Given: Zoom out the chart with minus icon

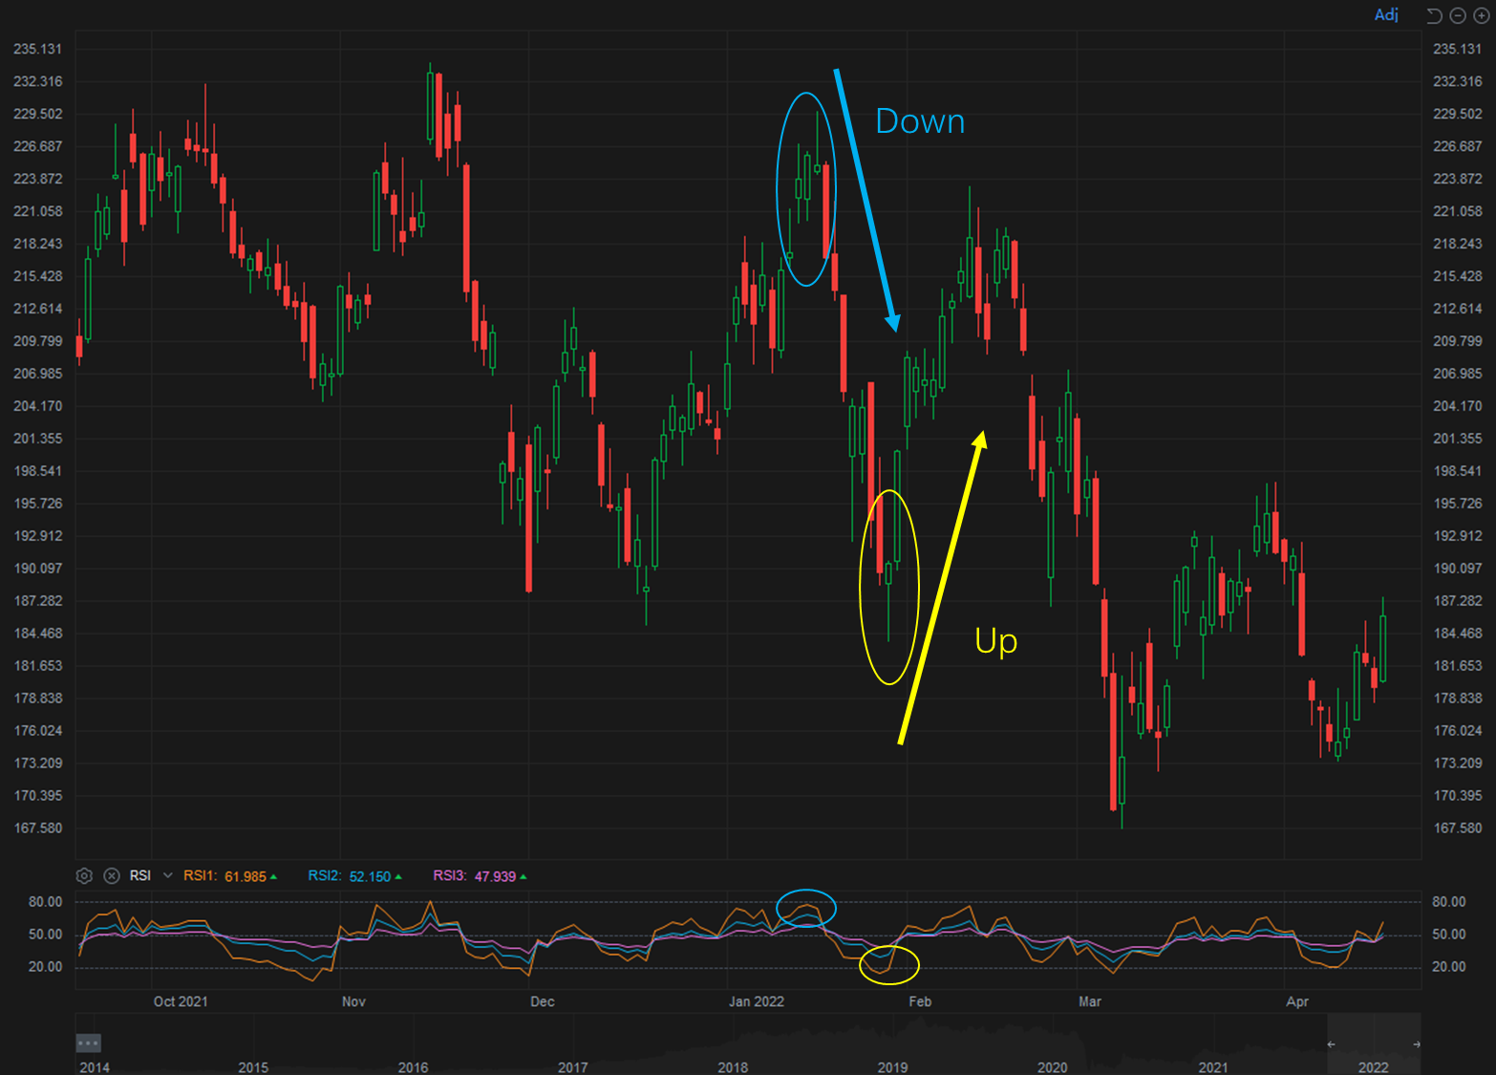Looking at the screenshot, I should (1458, 15).
